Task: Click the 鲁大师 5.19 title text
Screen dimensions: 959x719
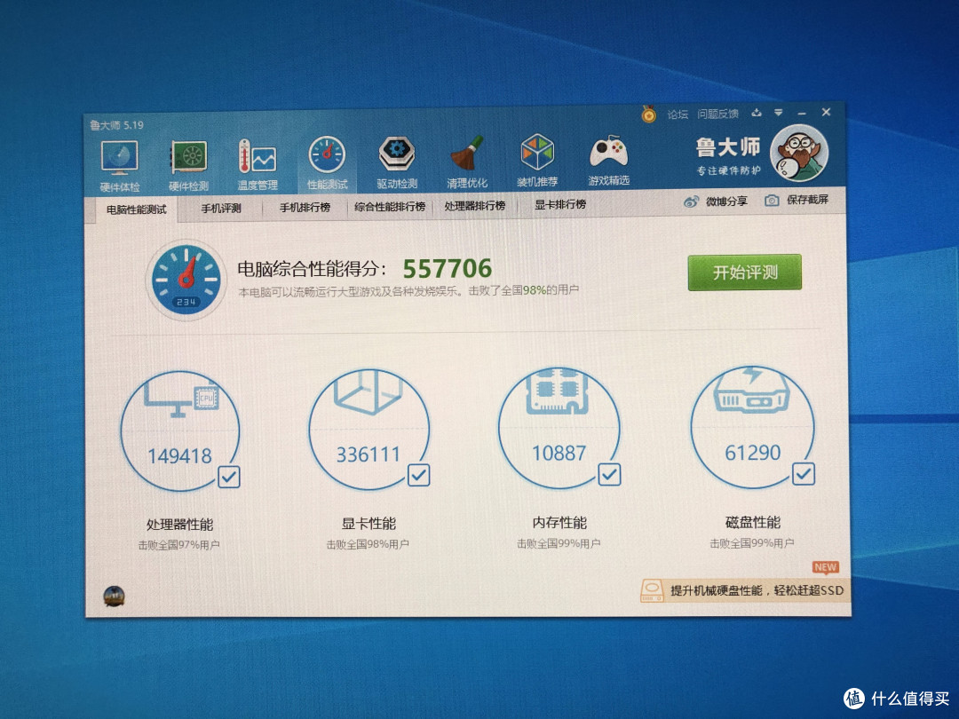Action: click(x=117, y=125)
